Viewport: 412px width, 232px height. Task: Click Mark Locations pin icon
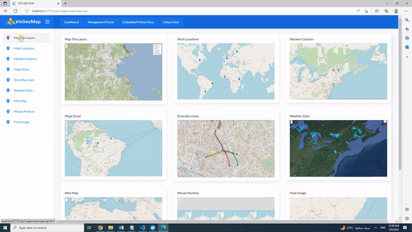8,48
